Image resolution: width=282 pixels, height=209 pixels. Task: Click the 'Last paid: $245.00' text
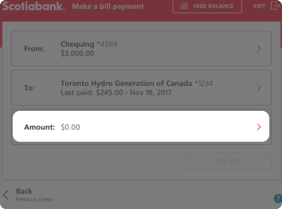click(90, 93)
